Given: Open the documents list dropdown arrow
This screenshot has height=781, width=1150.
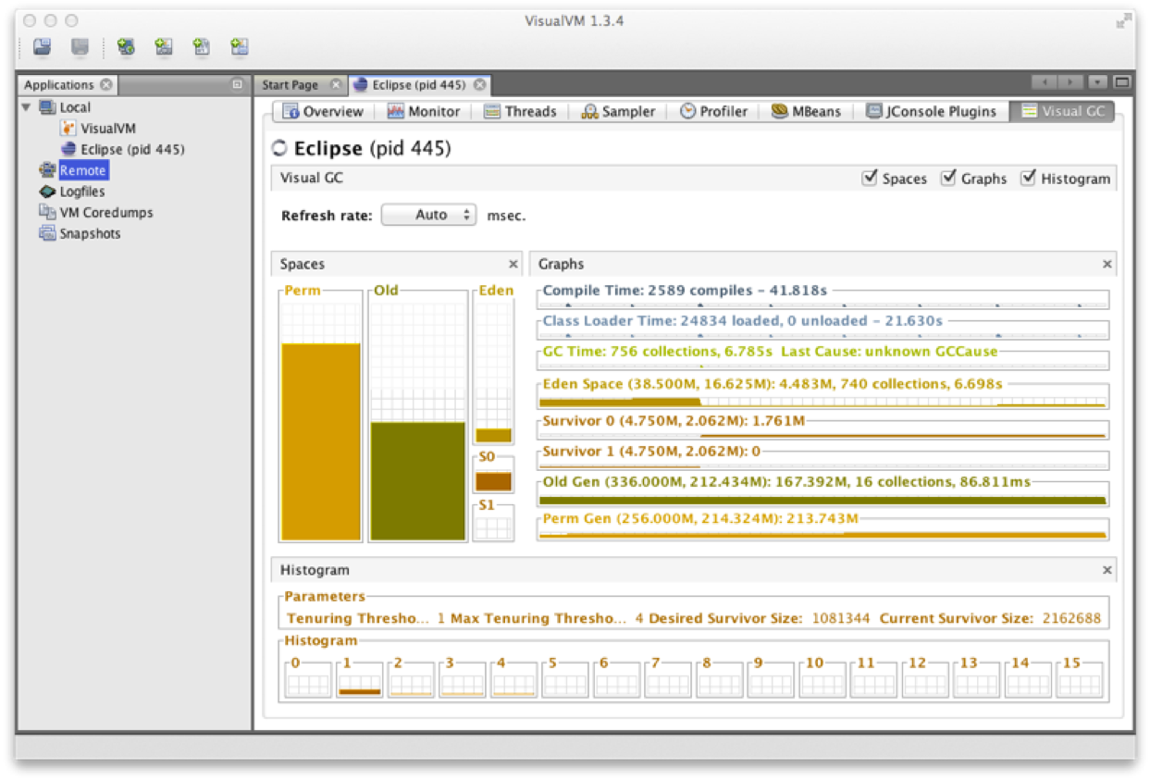Looking at the screenshot, I should [1097, 83].
